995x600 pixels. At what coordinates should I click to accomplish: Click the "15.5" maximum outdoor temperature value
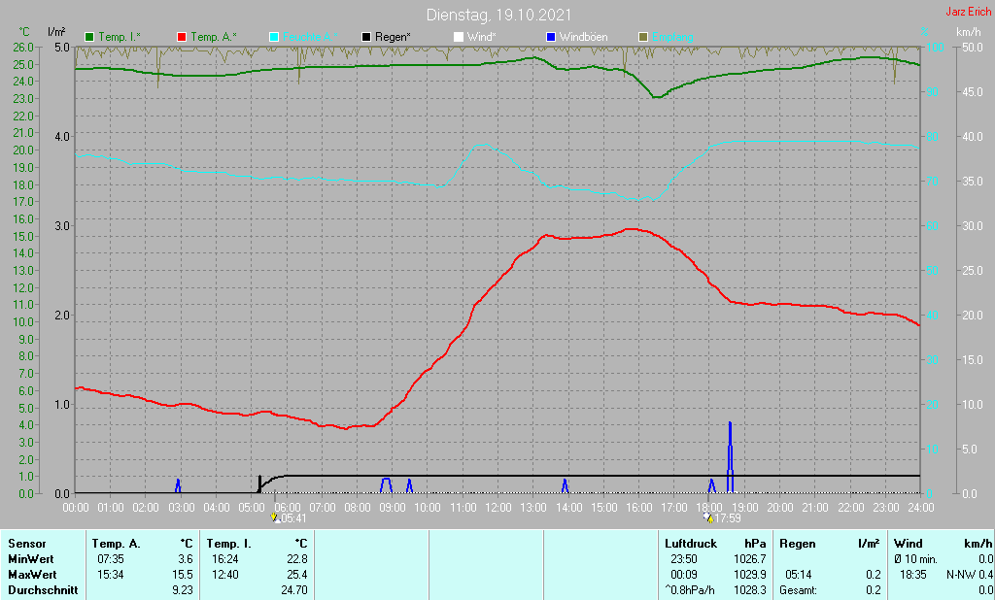[183, 575]
